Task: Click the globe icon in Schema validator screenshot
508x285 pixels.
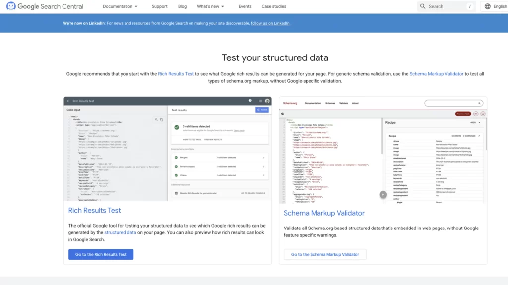Action: point(283,114)
